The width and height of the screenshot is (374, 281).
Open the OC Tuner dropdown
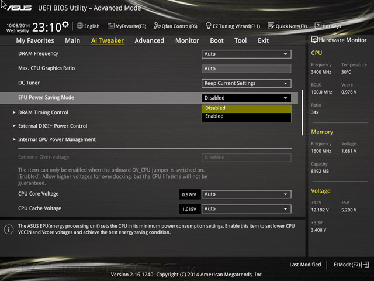(x=247, y=83)
